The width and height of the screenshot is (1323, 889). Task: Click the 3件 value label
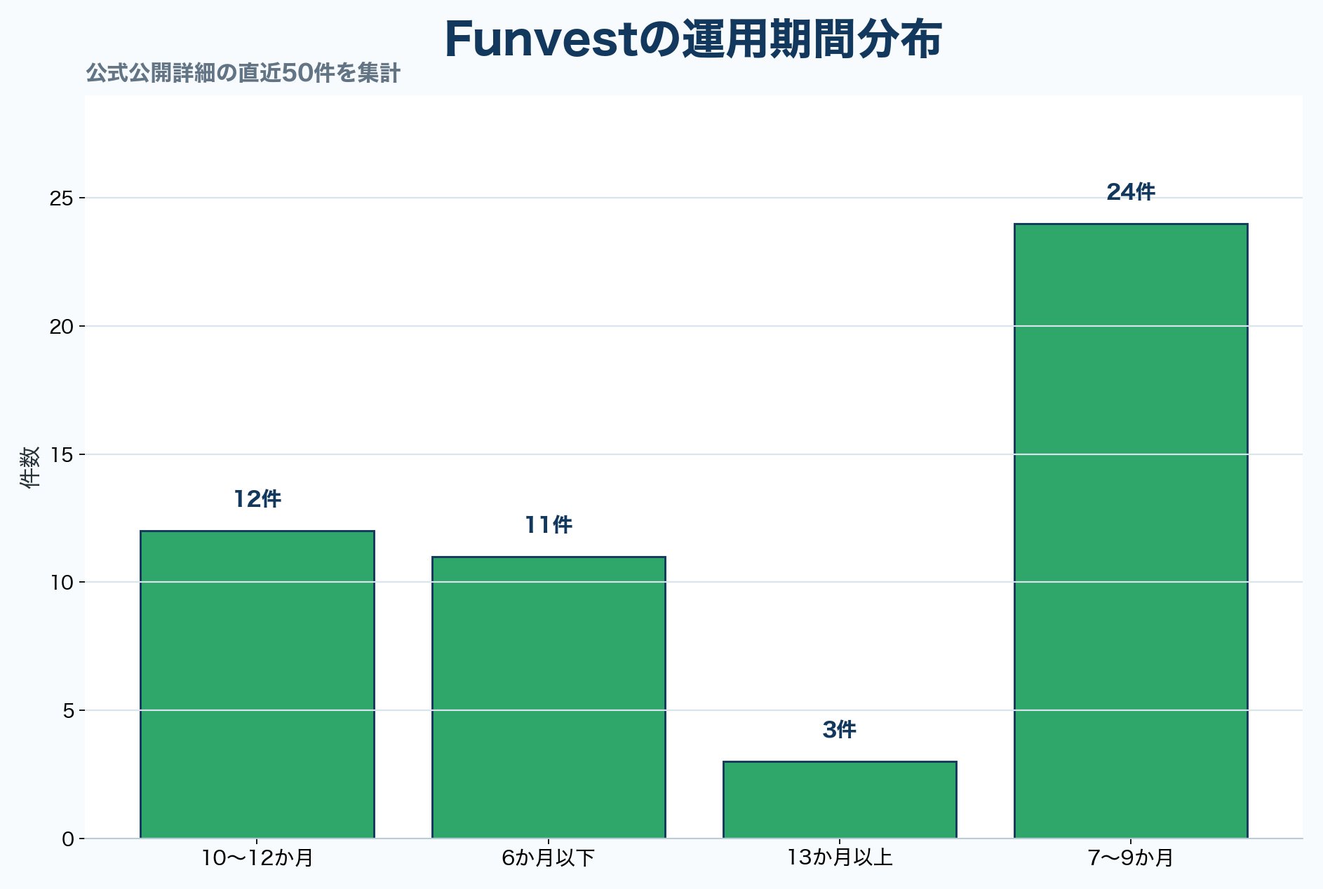(x=840, y=730)
